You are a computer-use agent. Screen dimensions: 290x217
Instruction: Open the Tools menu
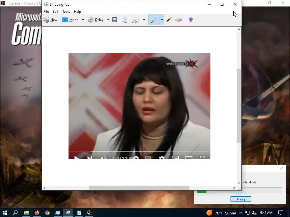[66, 11]
